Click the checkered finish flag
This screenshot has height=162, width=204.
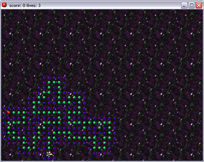[x=50, y=154]
